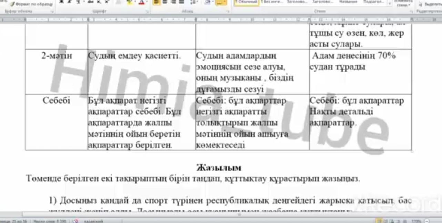Click the cell text Судың емдеу қасиетті
The height and width of the screenshot is (223, 442).
tap(134, 56)
